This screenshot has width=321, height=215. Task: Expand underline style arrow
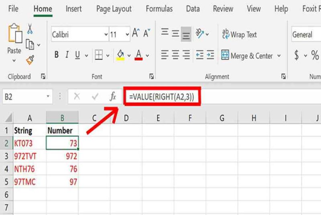point(86,55)
